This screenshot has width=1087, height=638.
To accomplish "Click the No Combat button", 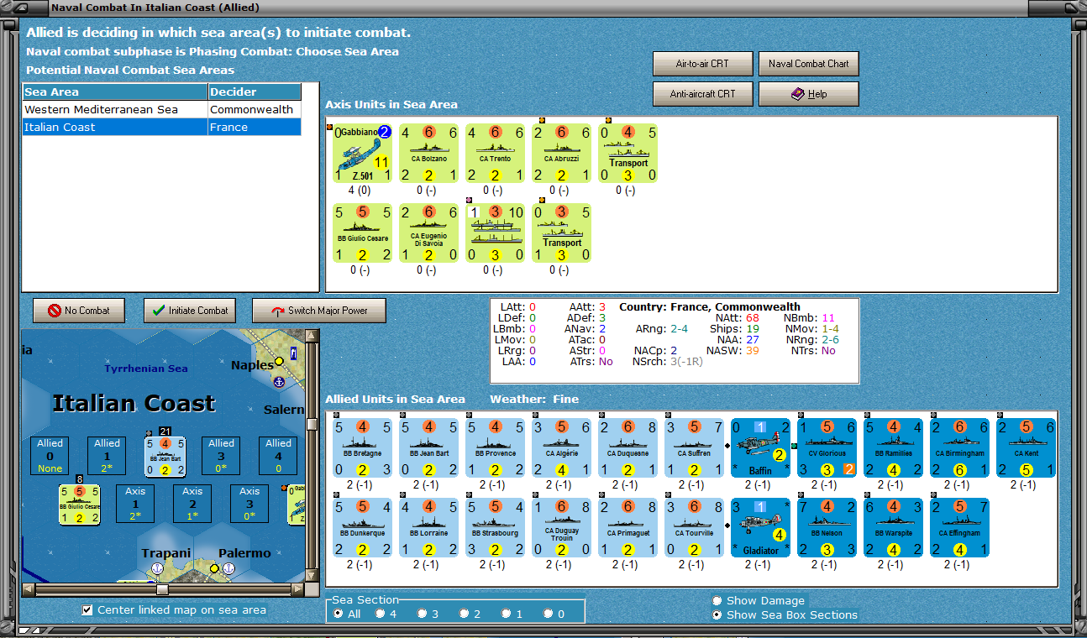I will tap(79, 311).
